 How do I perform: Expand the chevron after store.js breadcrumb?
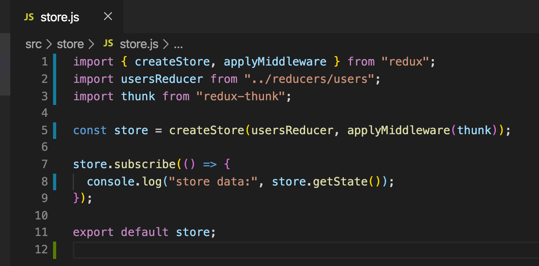click(166, 44)
